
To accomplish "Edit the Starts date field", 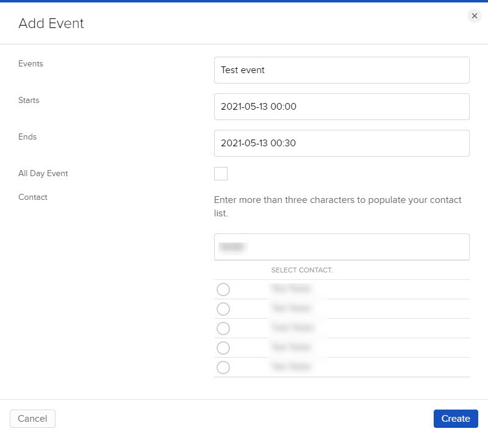I will 342,106.
